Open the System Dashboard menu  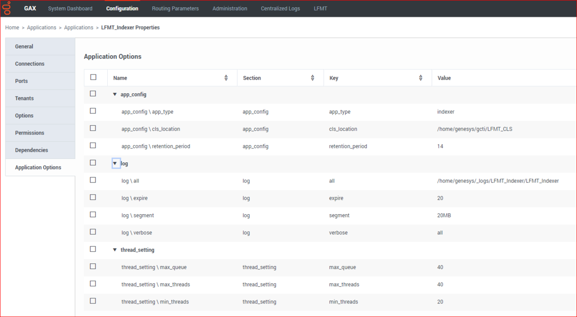click(70, 9)
